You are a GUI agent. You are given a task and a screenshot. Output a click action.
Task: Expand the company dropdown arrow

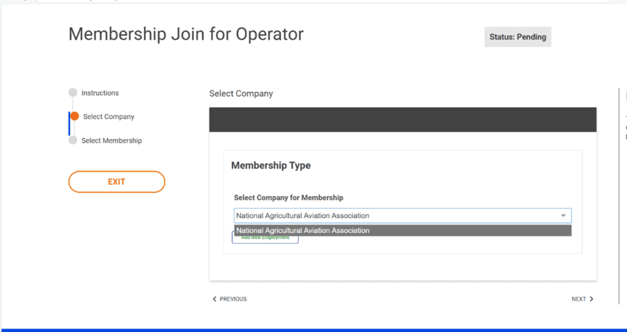tap(563, 216)
